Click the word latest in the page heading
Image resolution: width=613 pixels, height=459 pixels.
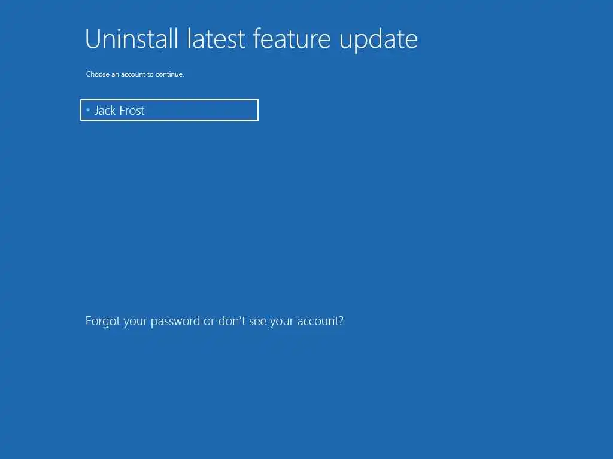pos(216,39)
